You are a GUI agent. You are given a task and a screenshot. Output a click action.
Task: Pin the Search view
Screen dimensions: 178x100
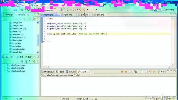(164, 72)
